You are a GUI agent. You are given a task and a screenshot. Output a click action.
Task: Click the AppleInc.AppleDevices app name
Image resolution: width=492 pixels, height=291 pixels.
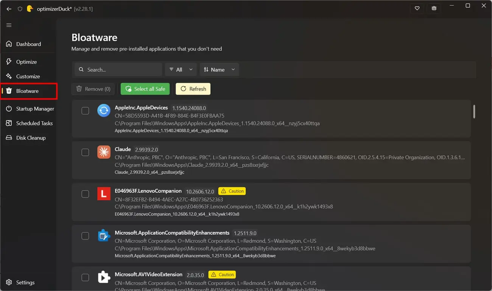point(141,108)
